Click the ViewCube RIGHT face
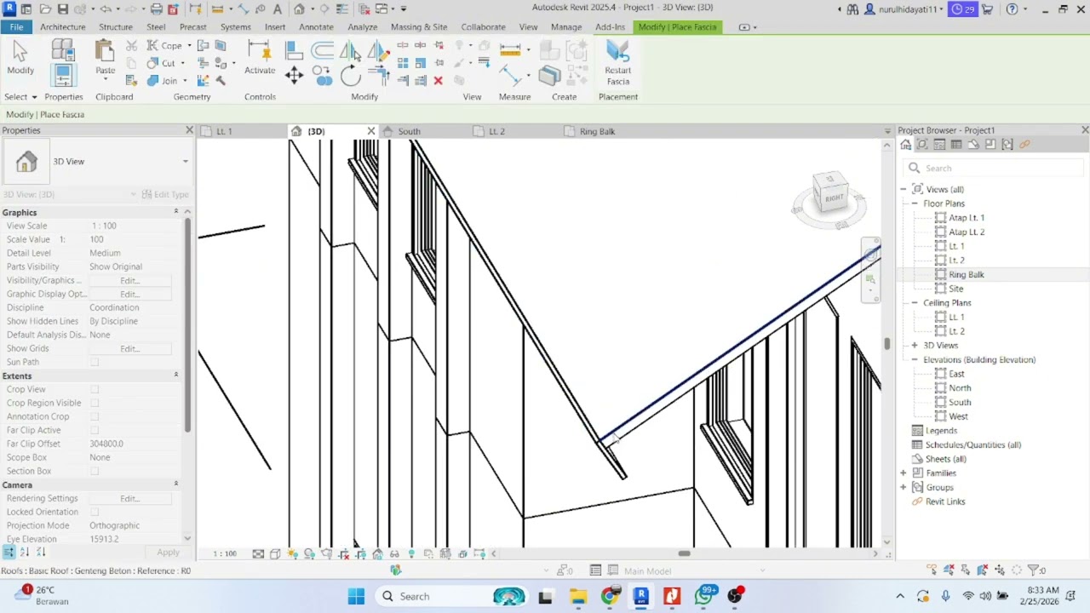The height and width of the screenshot is (613, 1090). [833, 197]
